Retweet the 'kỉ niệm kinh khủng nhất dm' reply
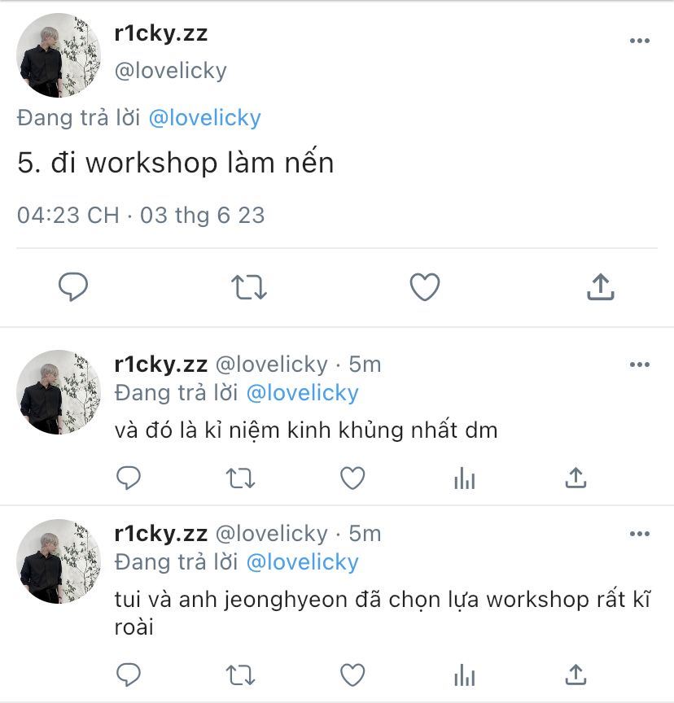Screen dimensions: 674x703 pos(240,478)
